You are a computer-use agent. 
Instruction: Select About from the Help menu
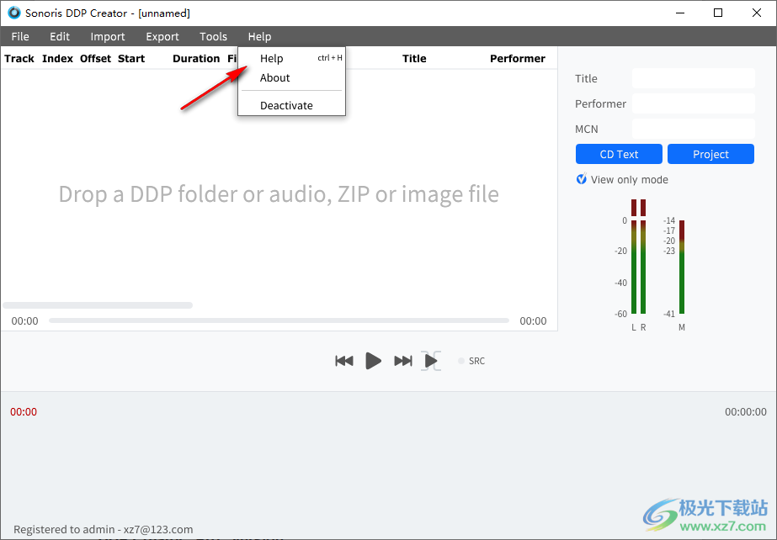[x=274, y=77]
